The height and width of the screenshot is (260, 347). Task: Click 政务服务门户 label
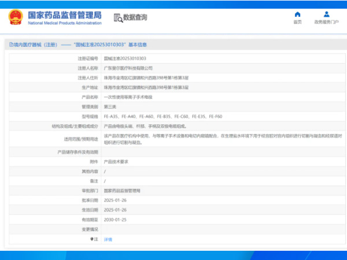[x=326, y=22]
